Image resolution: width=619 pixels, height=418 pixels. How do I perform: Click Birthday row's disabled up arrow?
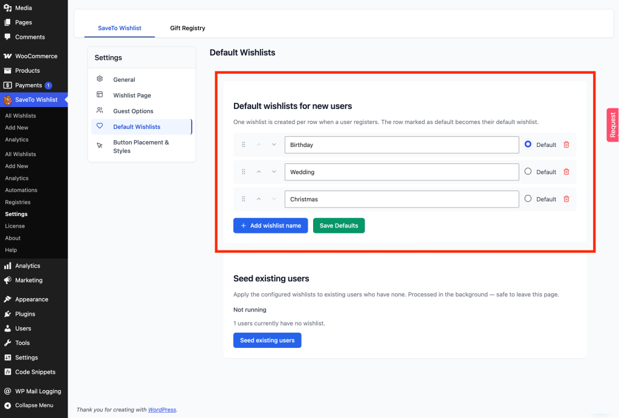click(x=259, y=145)
